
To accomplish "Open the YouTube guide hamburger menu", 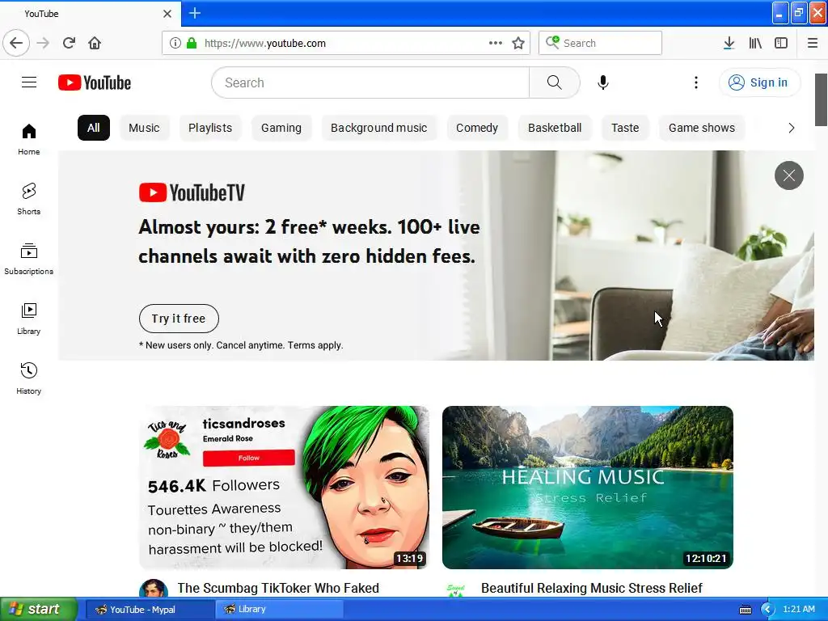I will 29,82.
